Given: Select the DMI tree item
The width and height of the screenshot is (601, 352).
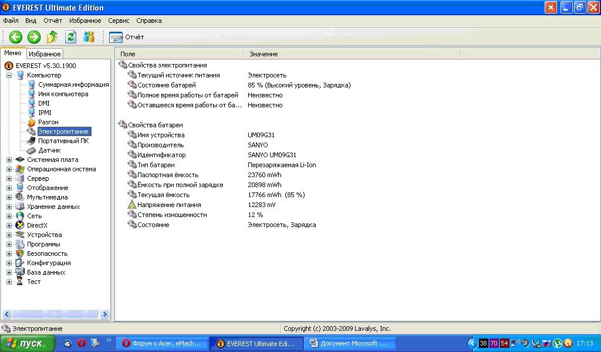Looking at the screenshot, I should (x=43, y=103).
